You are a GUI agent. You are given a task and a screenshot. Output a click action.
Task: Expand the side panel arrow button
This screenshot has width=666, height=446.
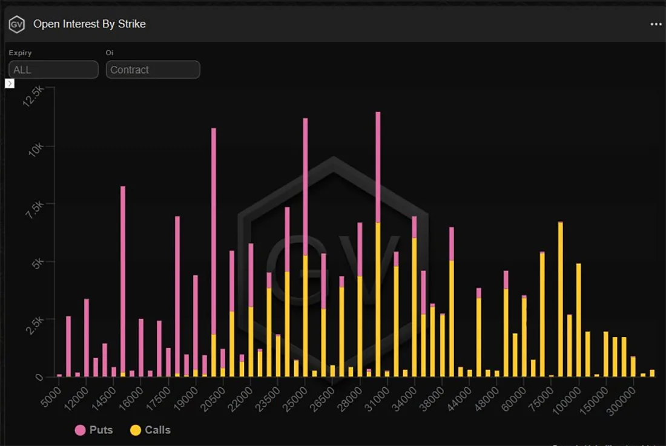pyautogui.click(x=9, y=84)
